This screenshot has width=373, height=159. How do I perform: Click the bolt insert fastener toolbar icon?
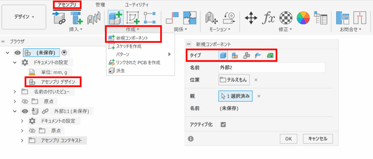pos(77,18)
